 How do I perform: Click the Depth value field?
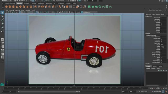163,45
